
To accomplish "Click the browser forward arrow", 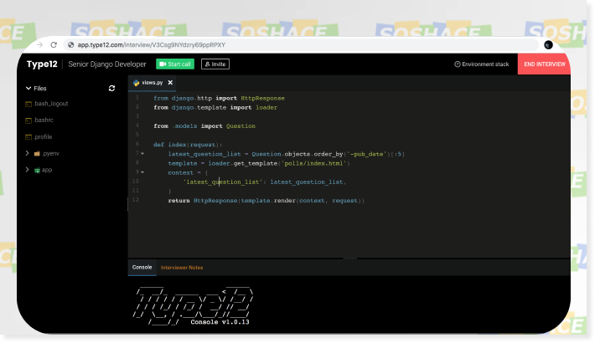I will pos(40,44).
